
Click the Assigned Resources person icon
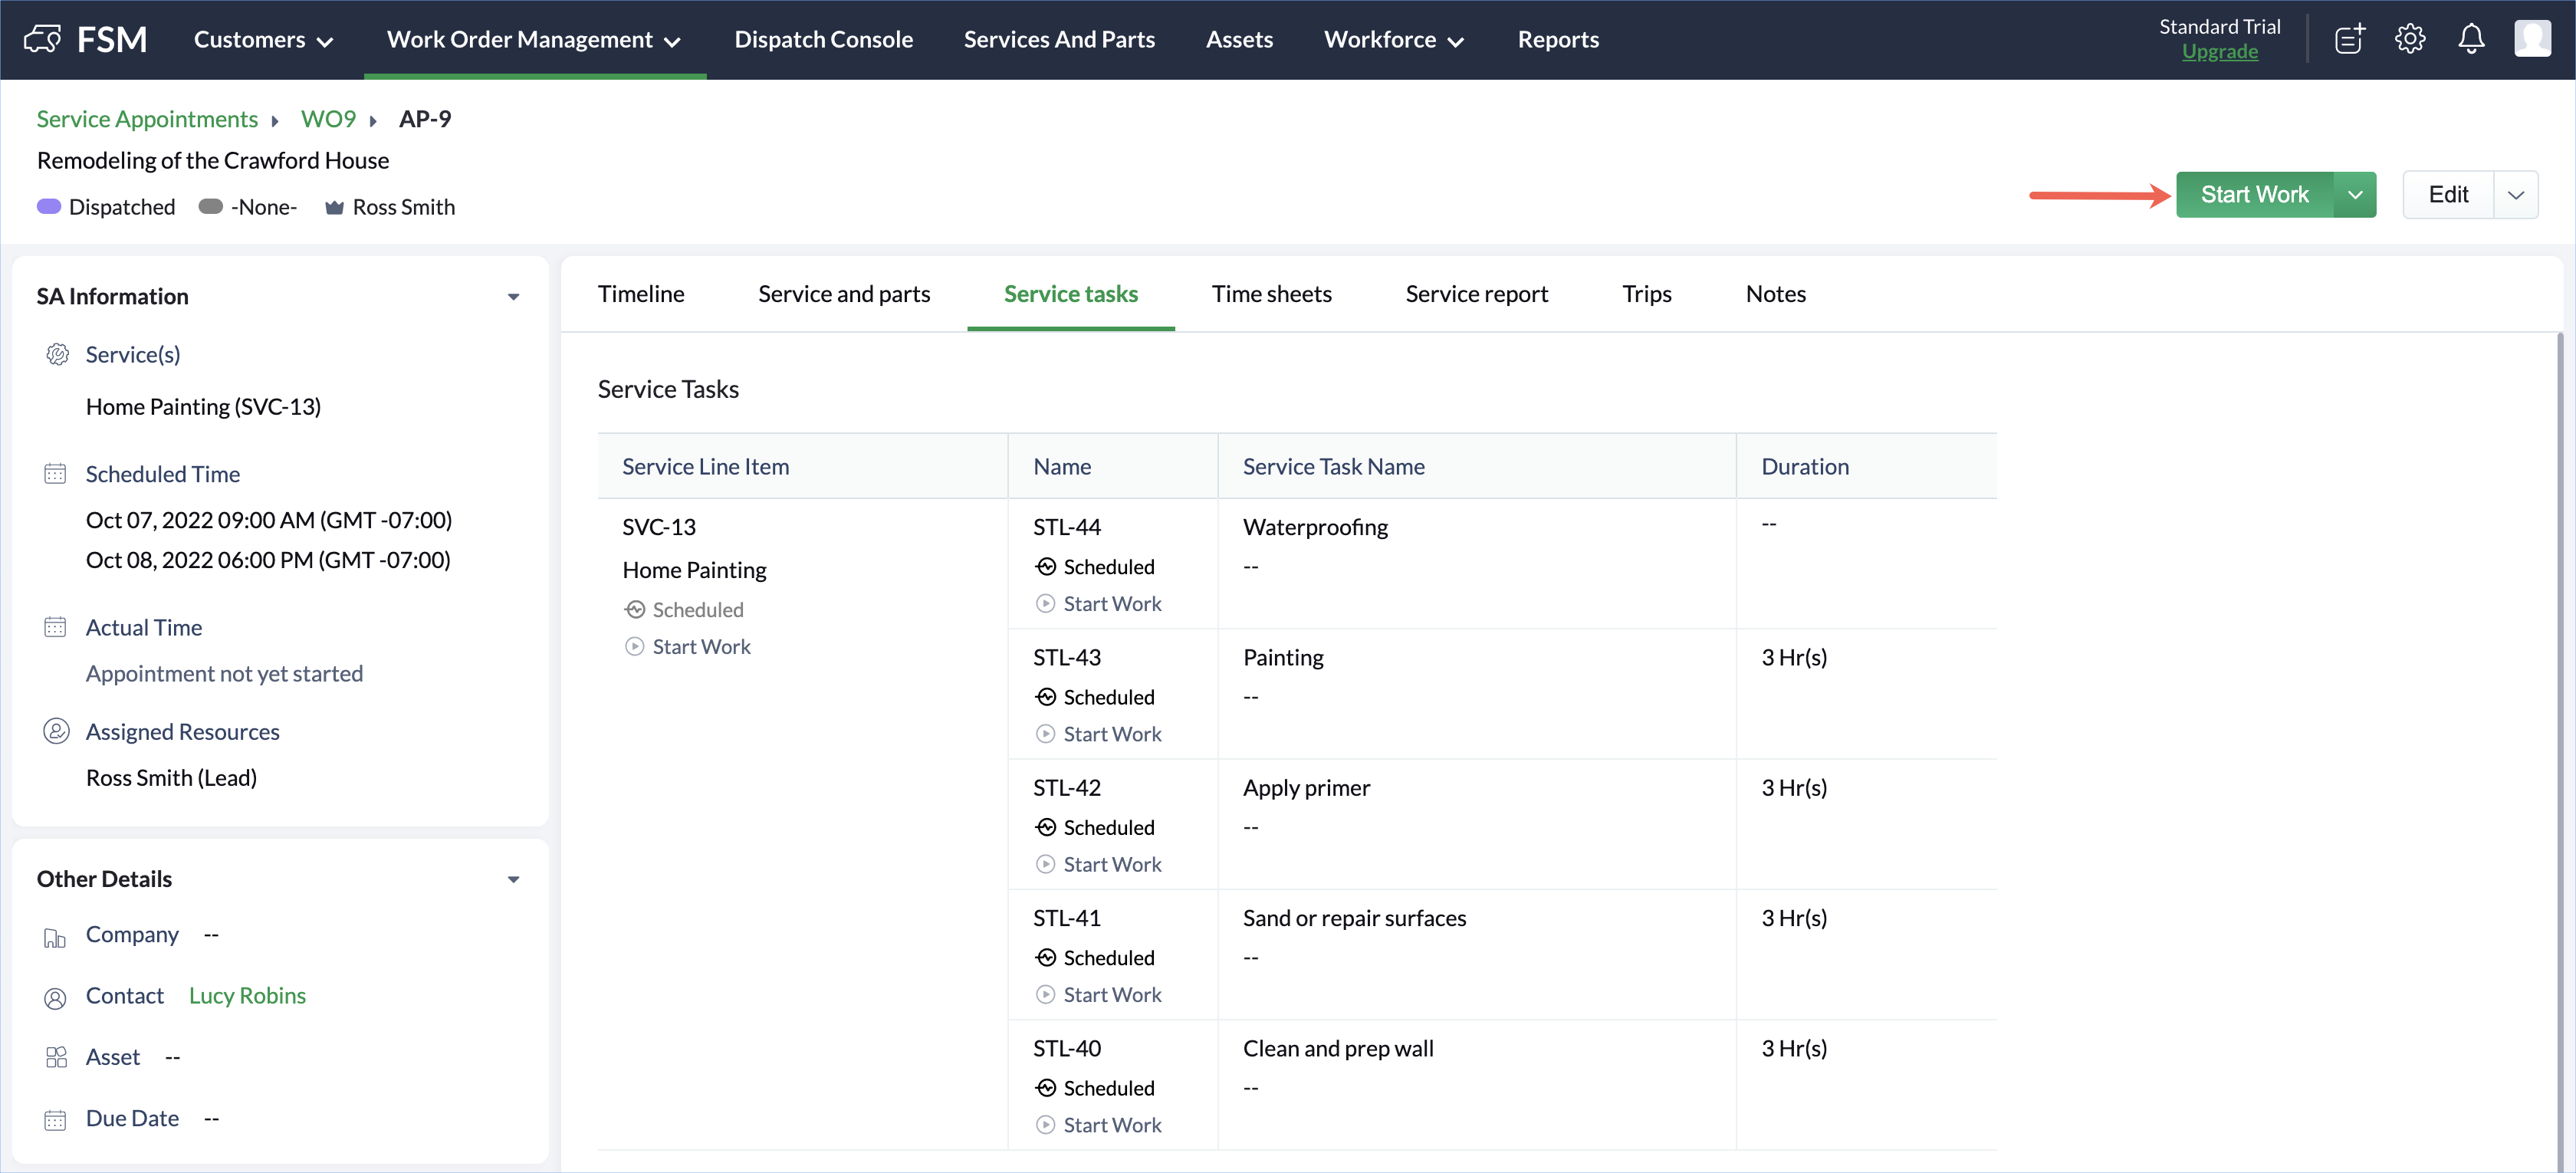pyautogui.click(x=56, y=731)
